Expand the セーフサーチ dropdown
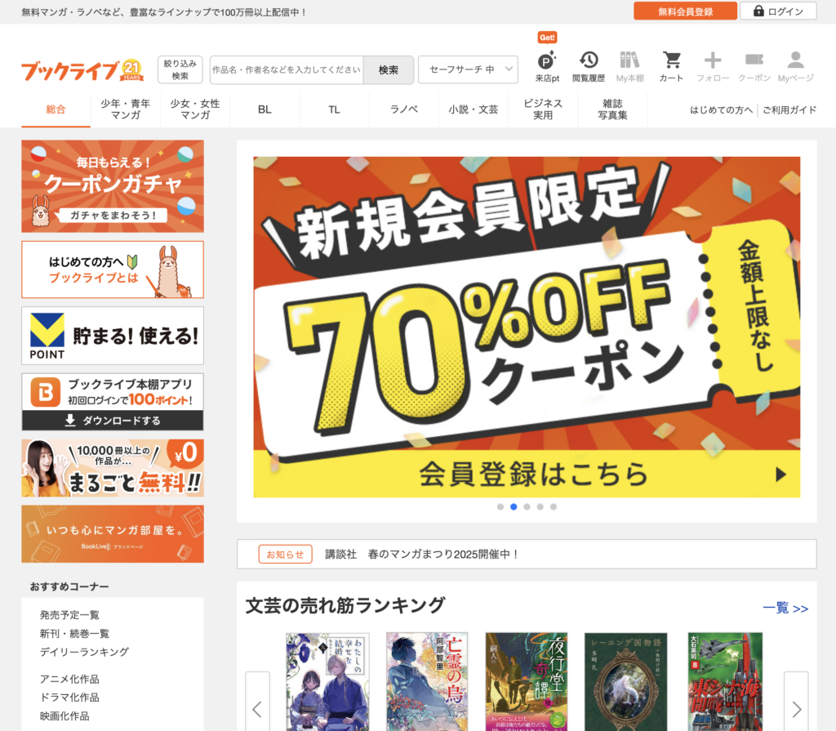The image size is (836, 731). (468, 70)
